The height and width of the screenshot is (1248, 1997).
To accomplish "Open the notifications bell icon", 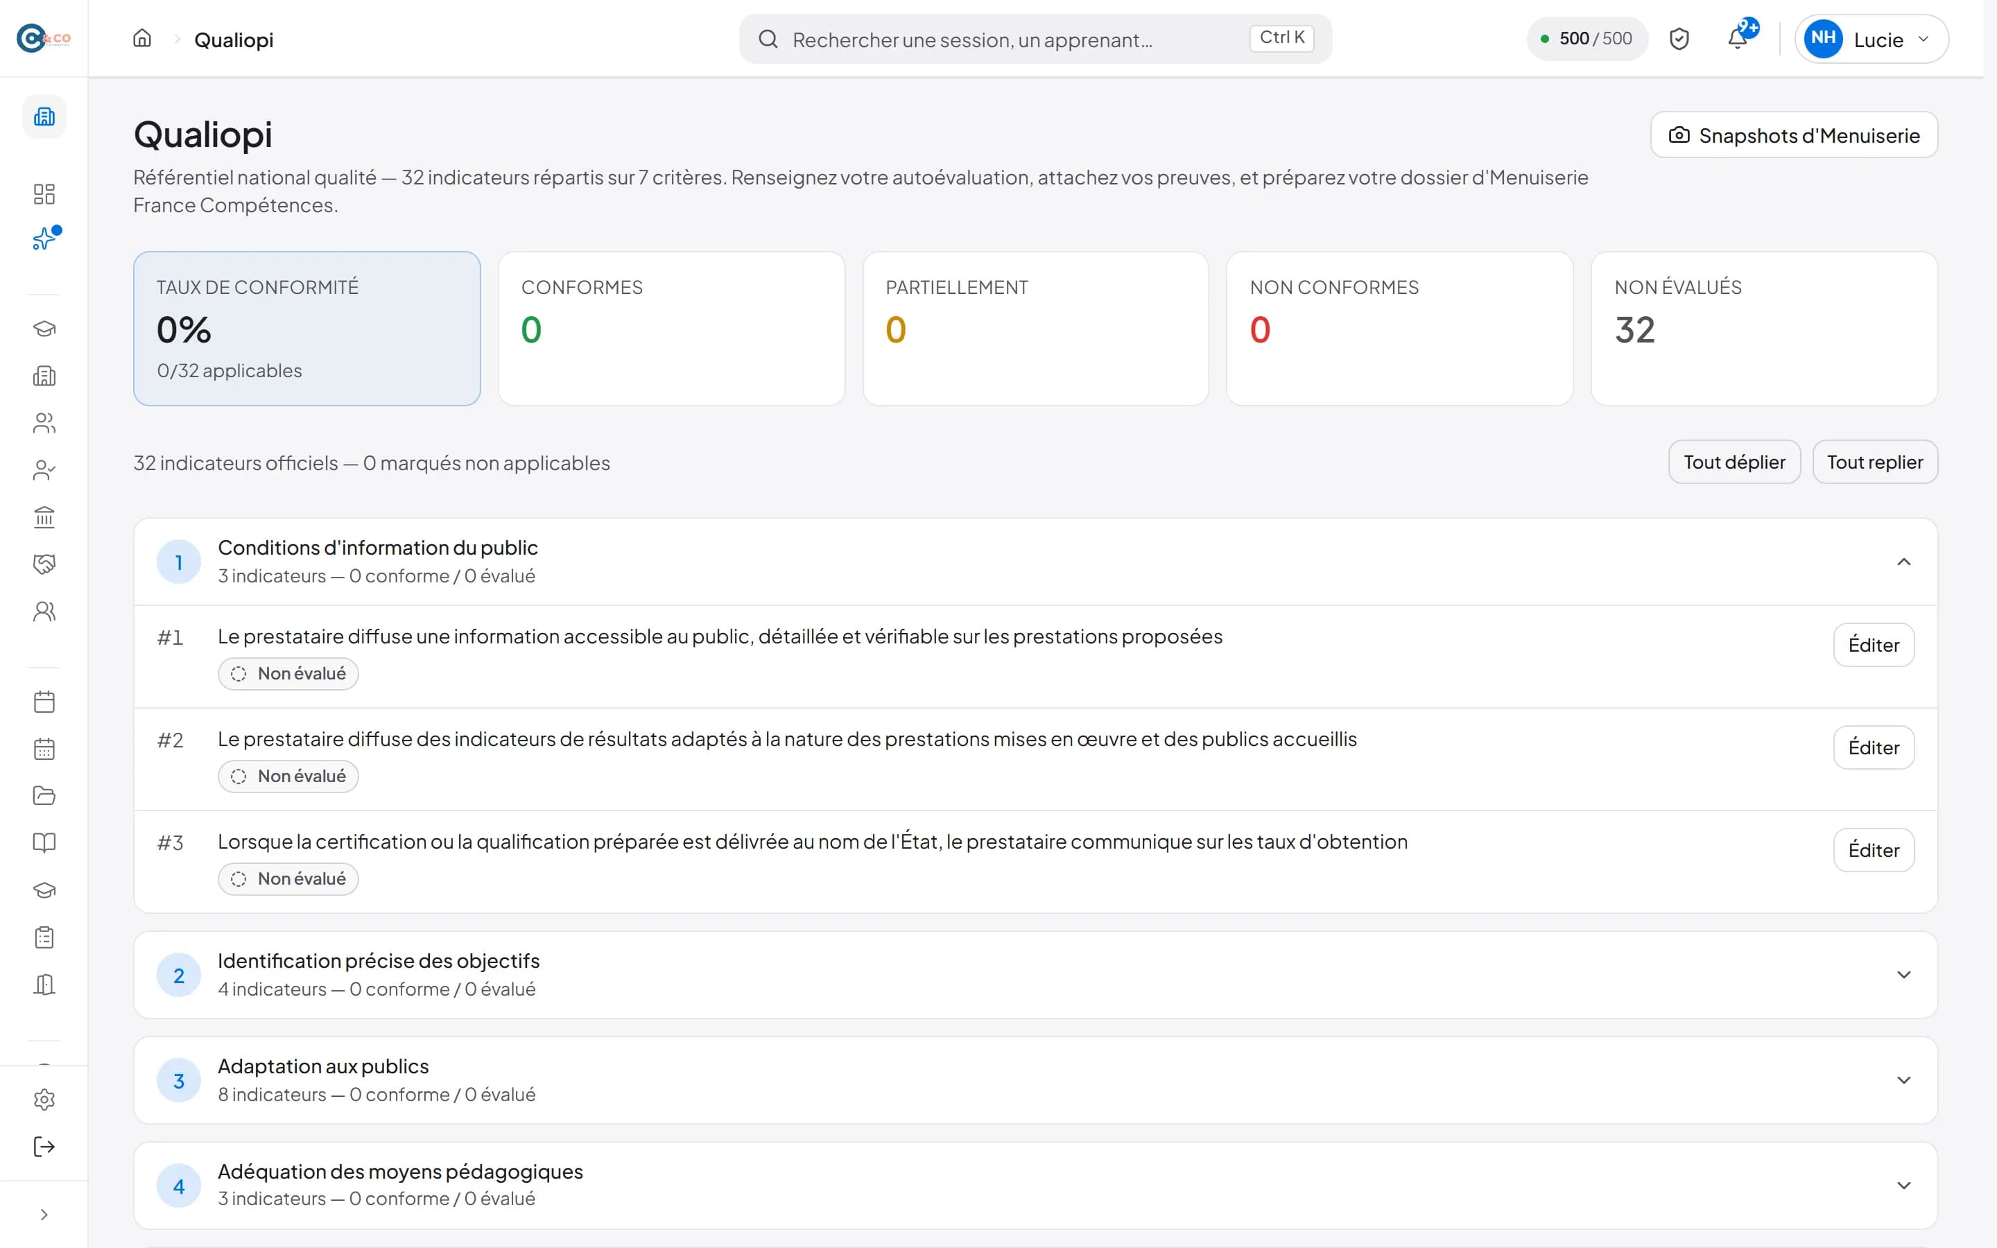I will [1738, 39].
